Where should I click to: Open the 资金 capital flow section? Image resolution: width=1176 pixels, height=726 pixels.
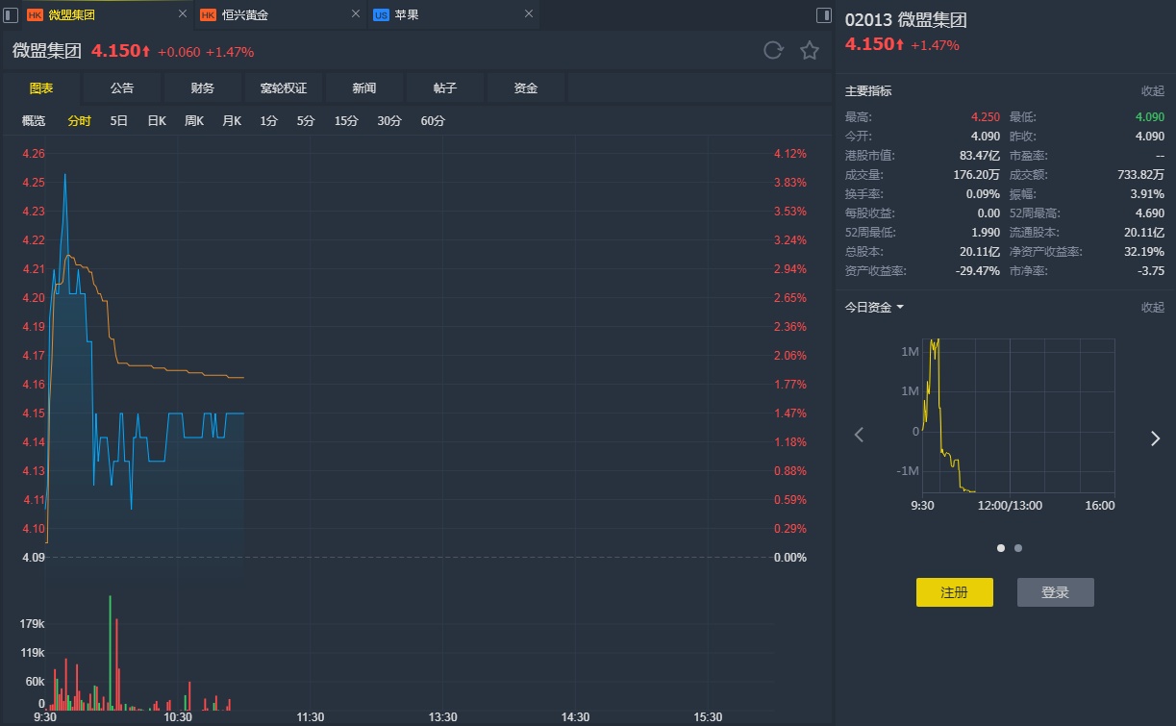pyautogui.click(x=526, y=88)
